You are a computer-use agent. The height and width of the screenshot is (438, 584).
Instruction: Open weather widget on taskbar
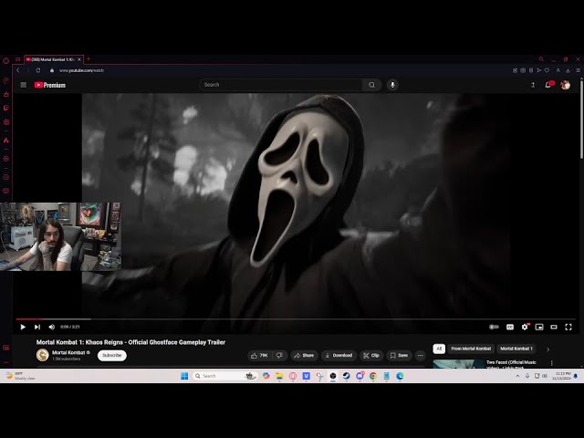coord(20,376)
